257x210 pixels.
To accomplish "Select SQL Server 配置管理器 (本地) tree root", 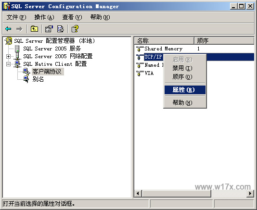I will 54,41.
